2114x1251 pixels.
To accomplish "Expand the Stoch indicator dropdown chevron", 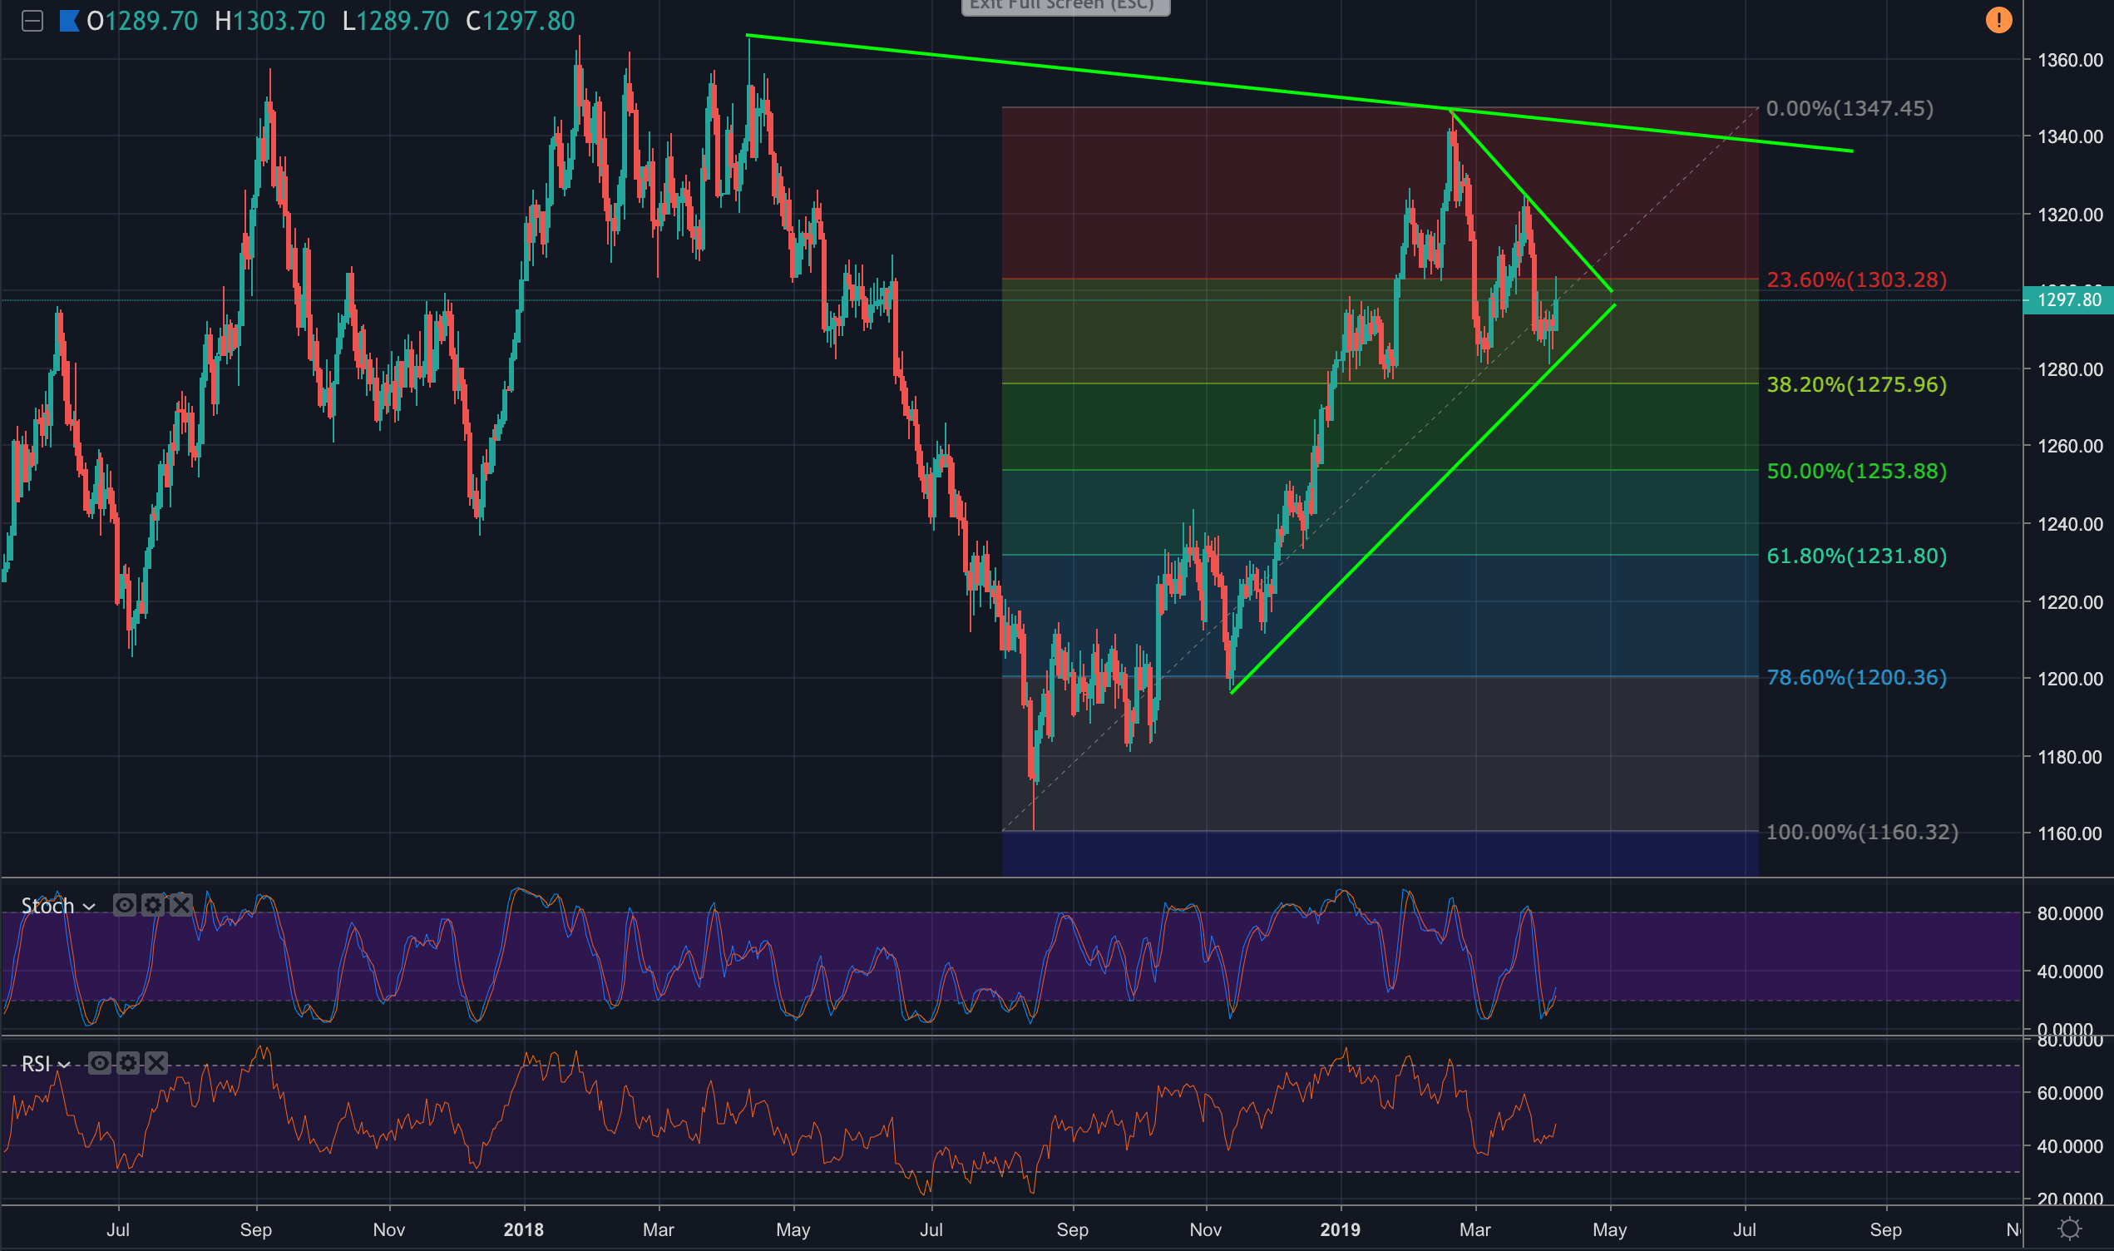I will 88,907.
